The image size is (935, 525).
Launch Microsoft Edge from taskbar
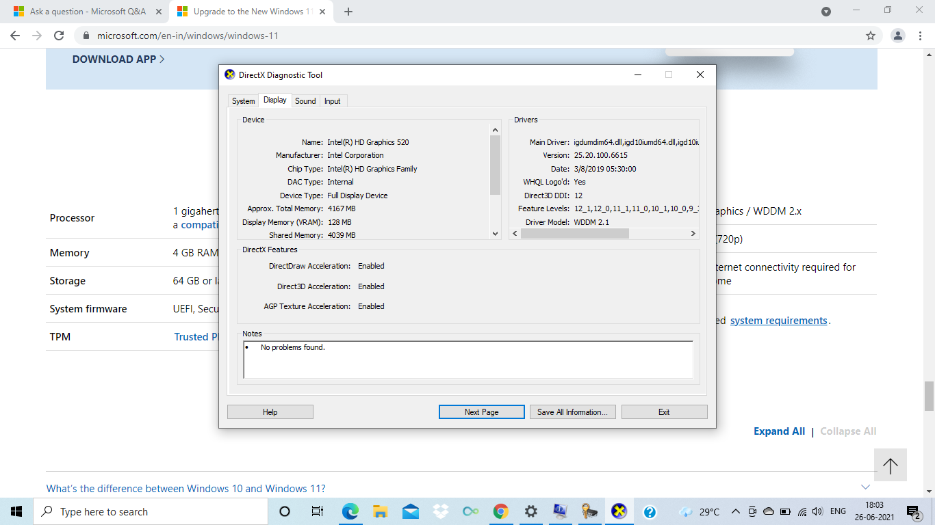coord(351,511)
